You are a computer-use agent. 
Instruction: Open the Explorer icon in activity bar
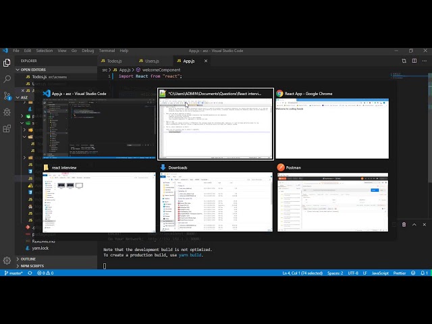click(7, 63)
